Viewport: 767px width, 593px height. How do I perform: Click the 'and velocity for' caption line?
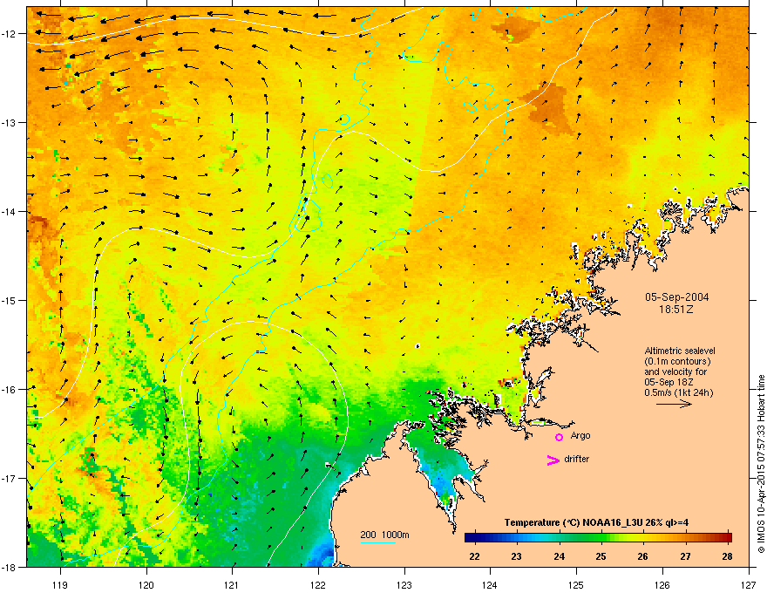675,371
